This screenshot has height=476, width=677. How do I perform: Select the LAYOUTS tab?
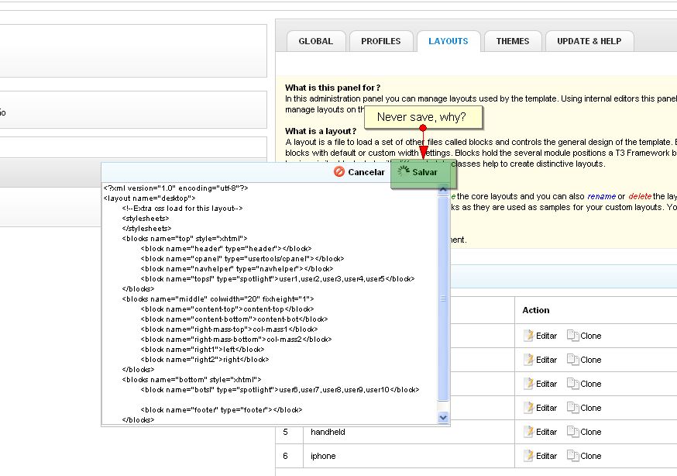pos(448,41)
